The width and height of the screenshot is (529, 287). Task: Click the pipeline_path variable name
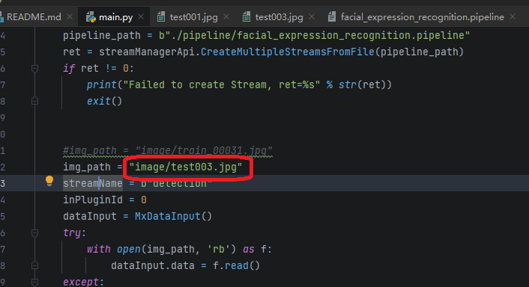pos(102,35)
